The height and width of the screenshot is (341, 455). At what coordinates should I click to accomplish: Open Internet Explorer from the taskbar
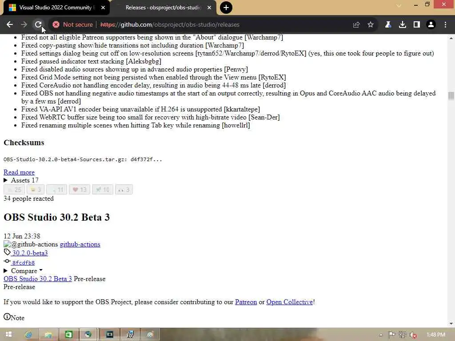click(x=28, y=335)
